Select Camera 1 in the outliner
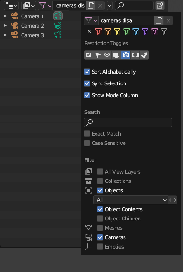 click(32, 16)
